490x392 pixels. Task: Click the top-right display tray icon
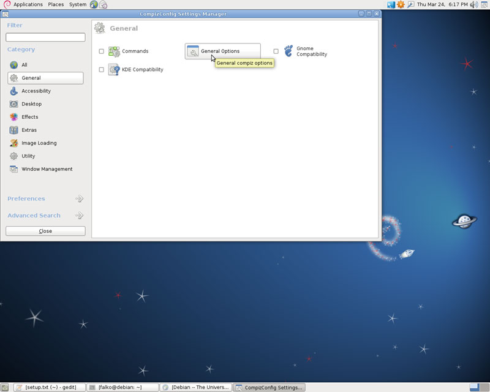[x=484, y=4]
